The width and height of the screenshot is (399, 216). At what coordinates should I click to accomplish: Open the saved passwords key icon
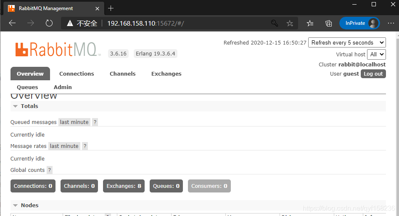click(274, 23)
